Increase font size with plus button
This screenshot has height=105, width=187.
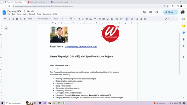point(75,19)
